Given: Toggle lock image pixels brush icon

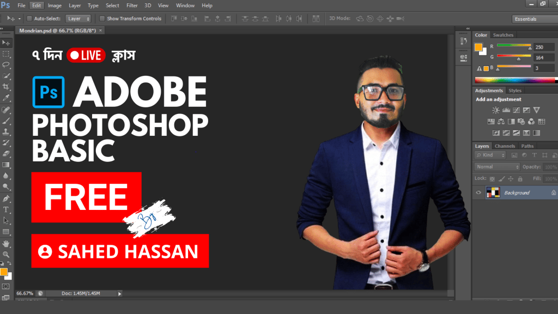Looking at the screenshot, I should pyautogui.click(x=501, y=179).
